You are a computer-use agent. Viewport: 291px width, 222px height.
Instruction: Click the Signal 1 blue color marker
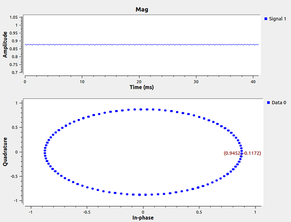(x=266, y=19)
